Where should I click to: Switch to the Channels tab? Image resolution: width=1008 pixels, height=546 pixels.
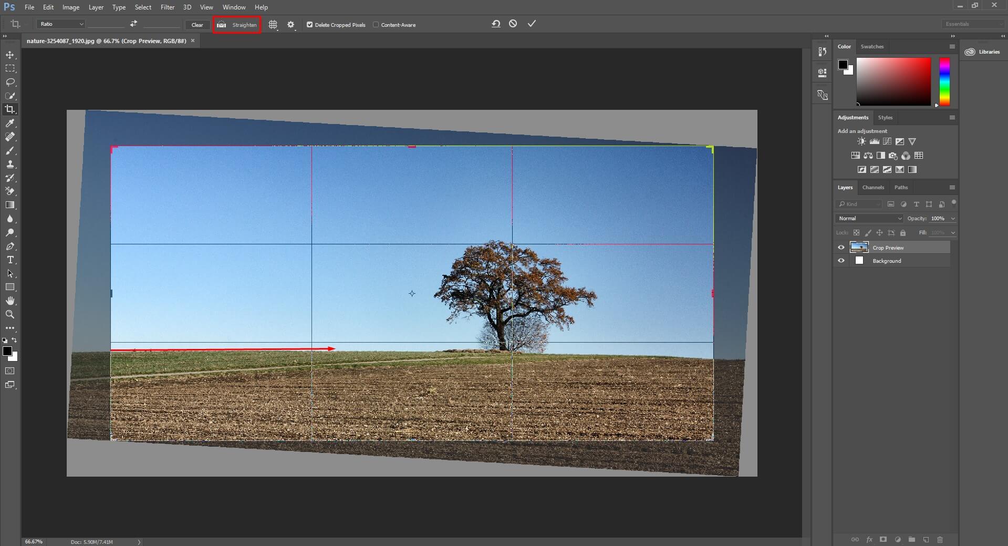tap(873, 187)
